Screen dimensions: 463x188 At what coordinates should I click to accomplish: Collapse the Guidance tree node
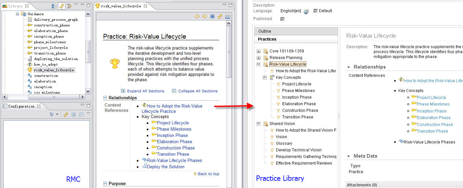(18, 14)
